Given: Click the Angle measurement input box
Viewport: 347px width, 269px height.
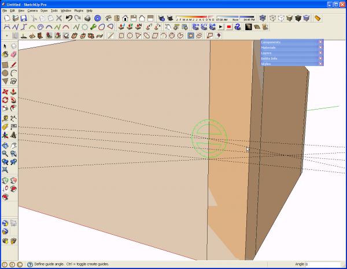Looking at the screenshot, I should [324, 264].
